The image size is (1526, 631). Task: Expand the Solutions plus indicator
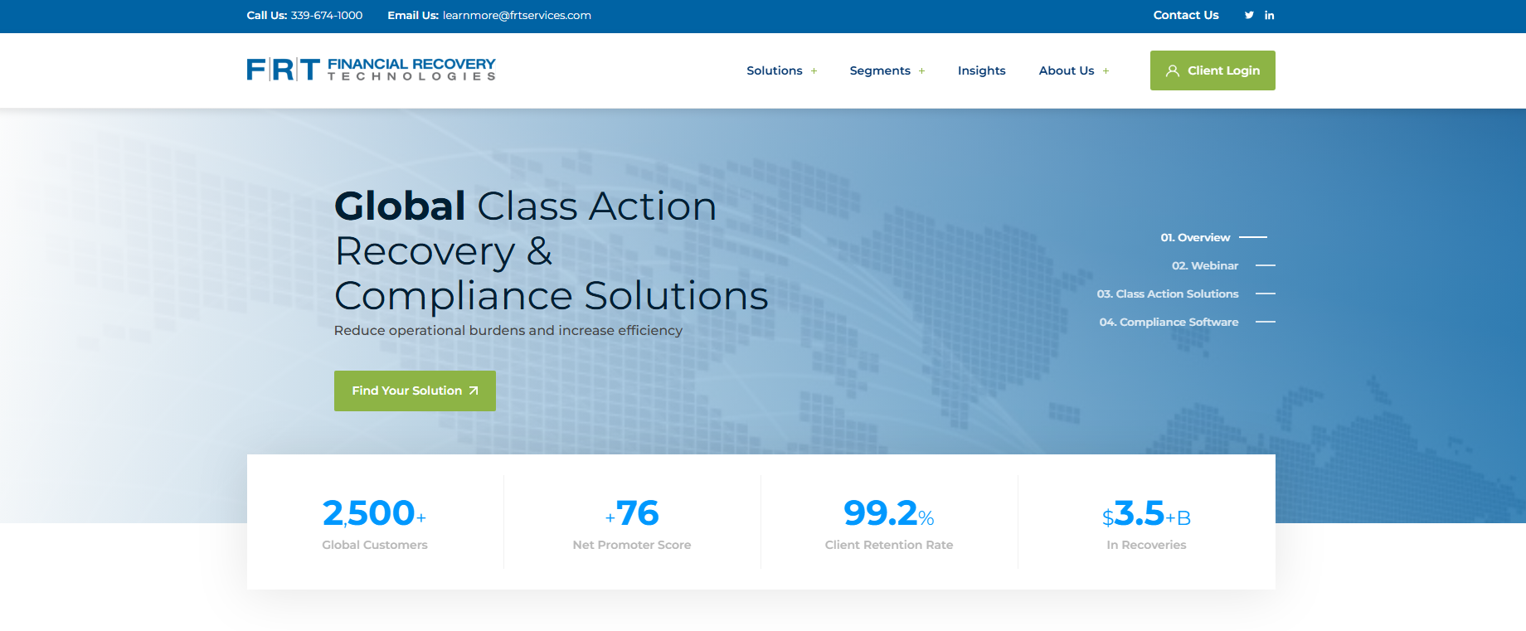coord(814,71)
